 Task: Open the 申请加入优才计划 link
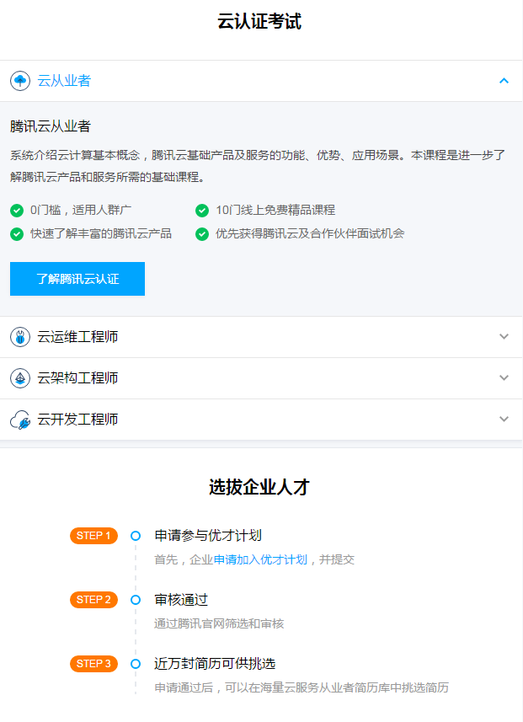[x=260, y=559]
